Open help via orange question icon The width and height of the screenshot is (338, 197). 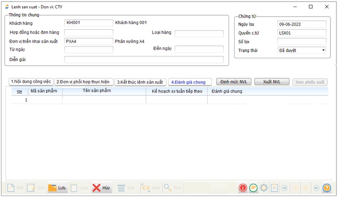(x=327, y=188)
